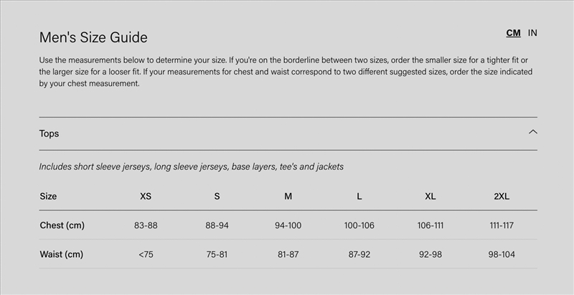The width and height of the screenshot is (574, 295).
Task: Click the italic 'Includes short sleeve jerseys' note
Action: pyautogui.click(x=191, y=167)
